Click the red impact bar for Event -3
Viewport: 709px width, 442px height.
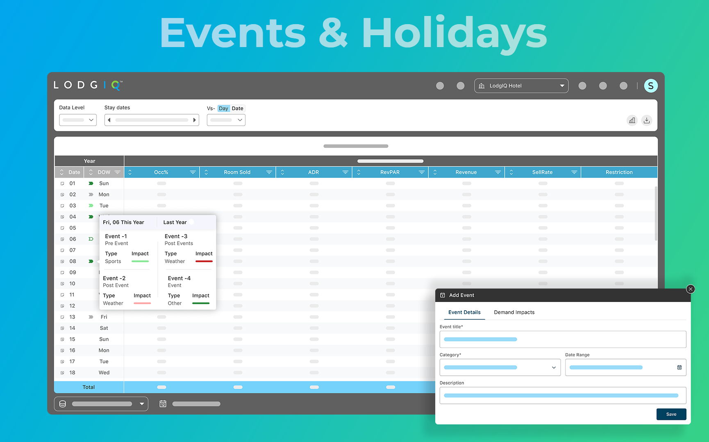(x=204, y=262)
